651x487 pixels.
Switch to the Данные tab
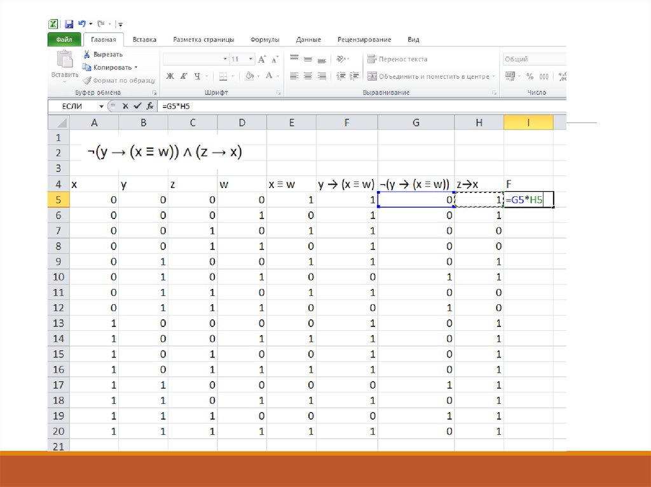coord(308,39)
